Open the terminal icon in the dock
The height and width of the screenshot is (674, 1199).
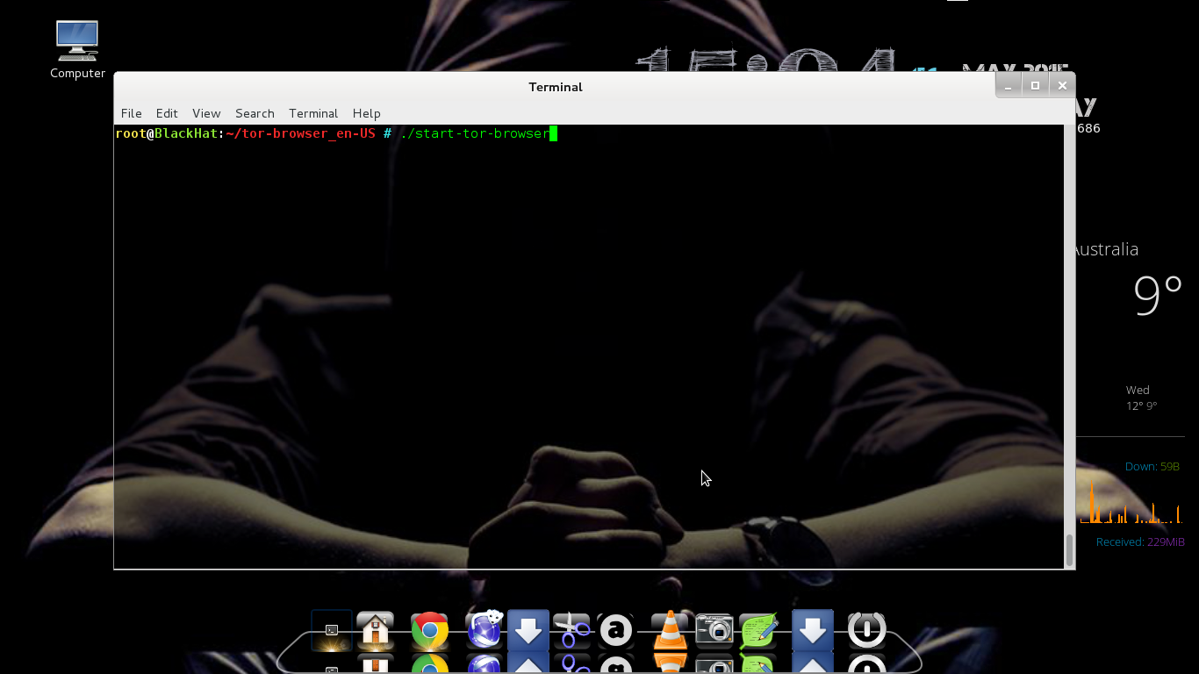click(x=332, y=630)
